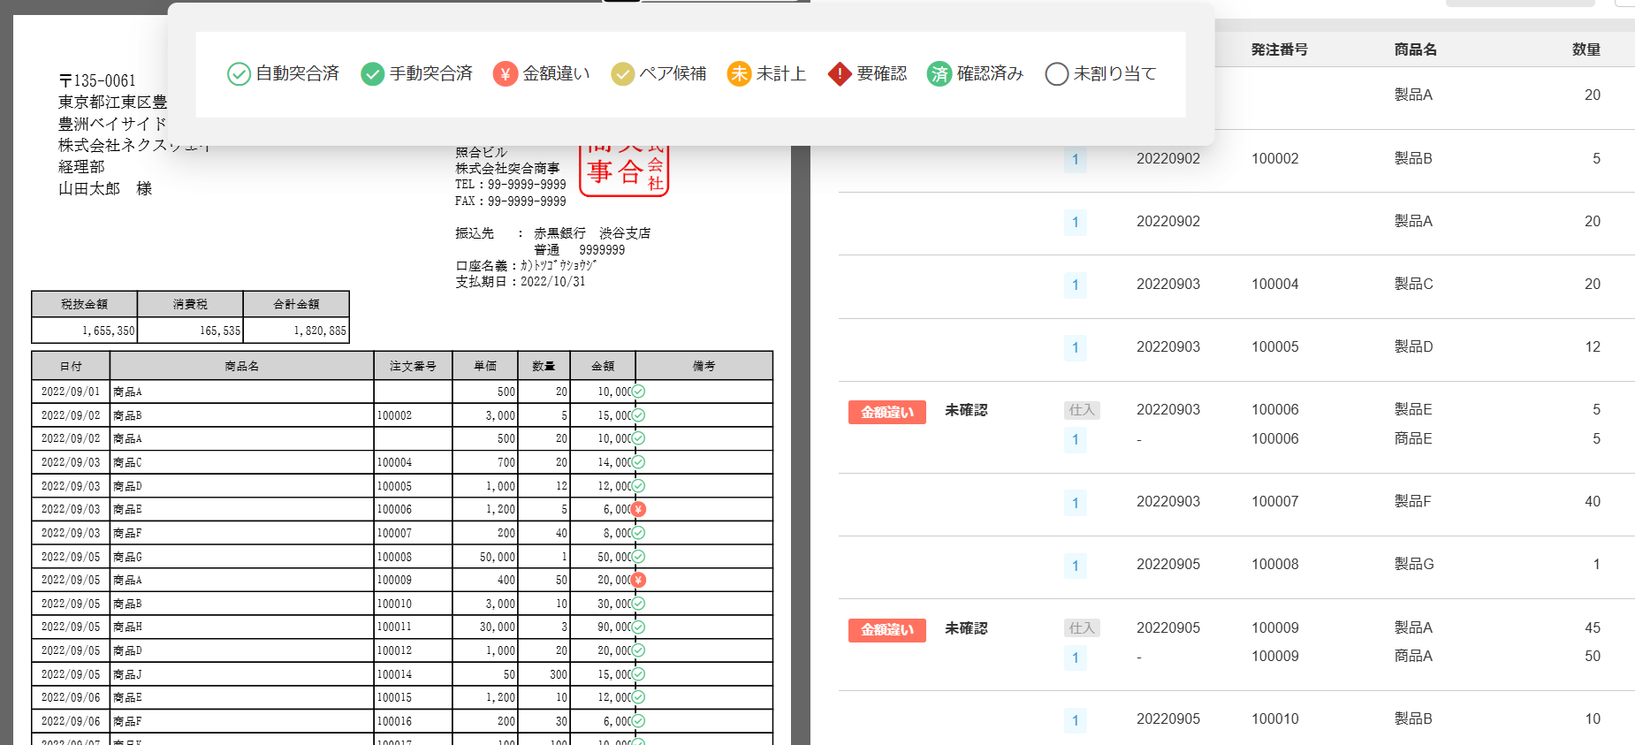
Task: Click the 要確認 red diamond icon
Action: 840,74
